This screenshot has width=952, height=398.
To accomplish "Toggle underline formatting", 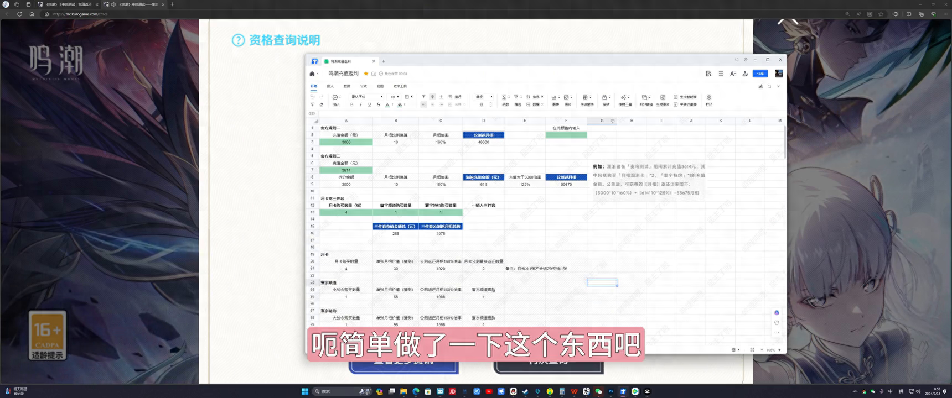I will (369, 104).
